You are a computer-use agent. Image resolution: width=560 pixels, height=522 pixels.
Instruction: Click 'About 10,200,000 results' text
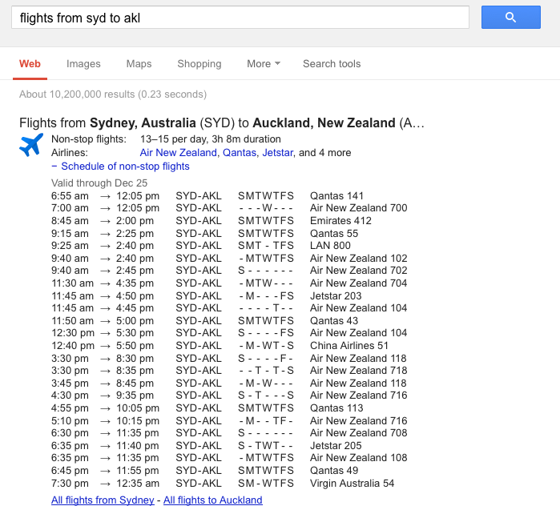tap(113, 94)
